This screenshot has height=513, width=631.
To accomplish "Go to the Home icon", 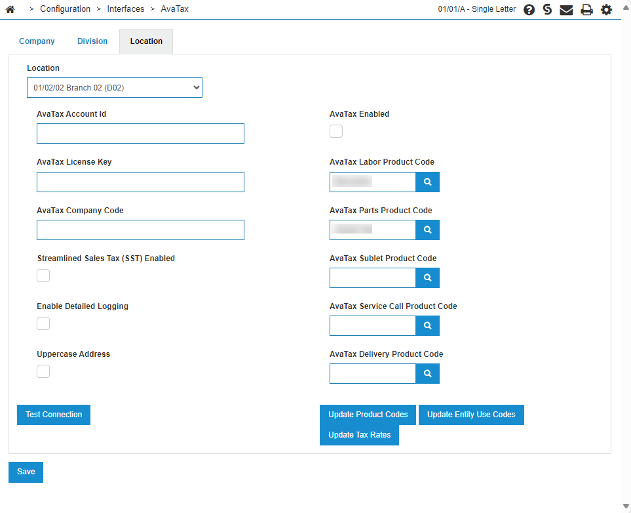I will 10,9.
